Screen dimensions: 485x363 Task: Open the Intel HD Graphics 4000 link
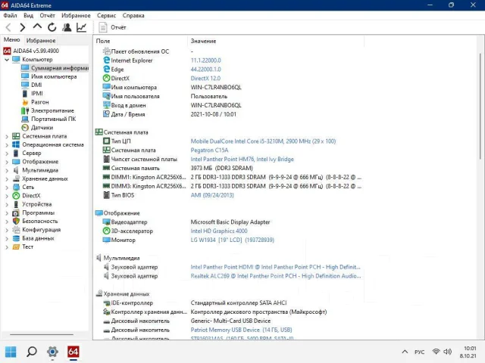(219, 231)
